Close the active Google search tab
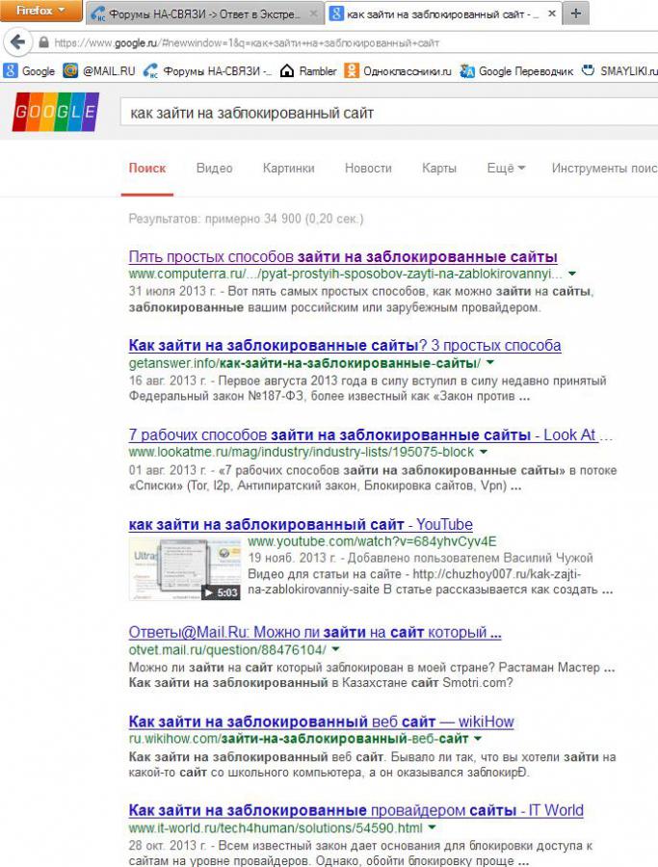658x867 pixels. pos(552,13)
